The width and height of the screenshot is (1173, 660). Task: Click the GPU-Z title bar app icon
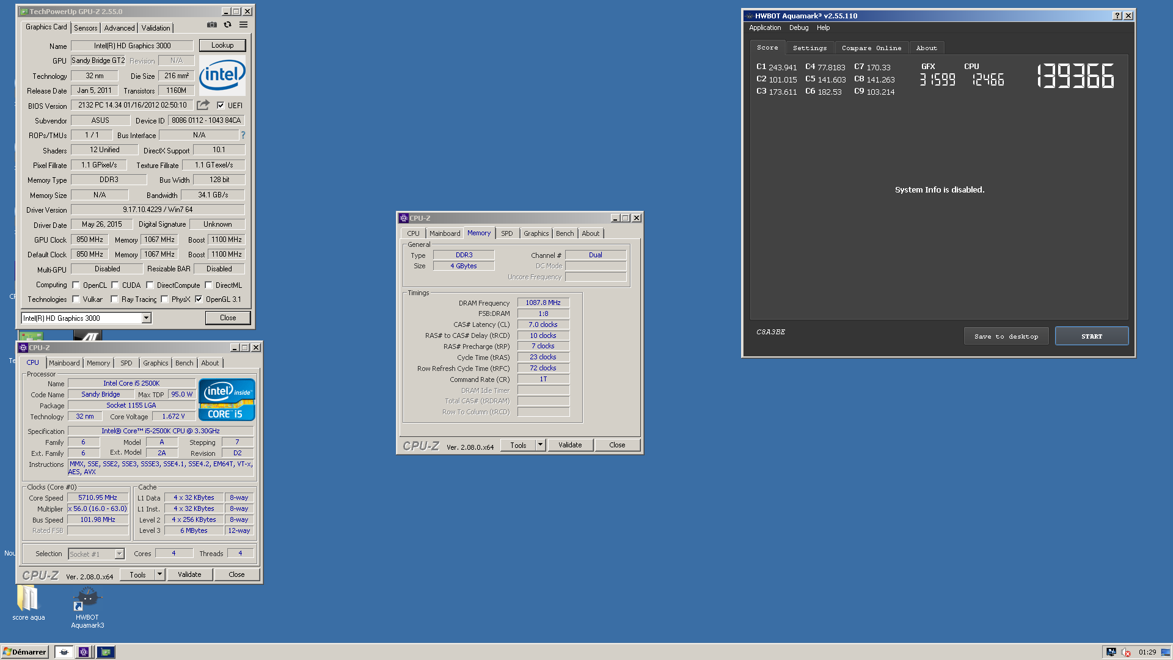[x=24, y=12]
